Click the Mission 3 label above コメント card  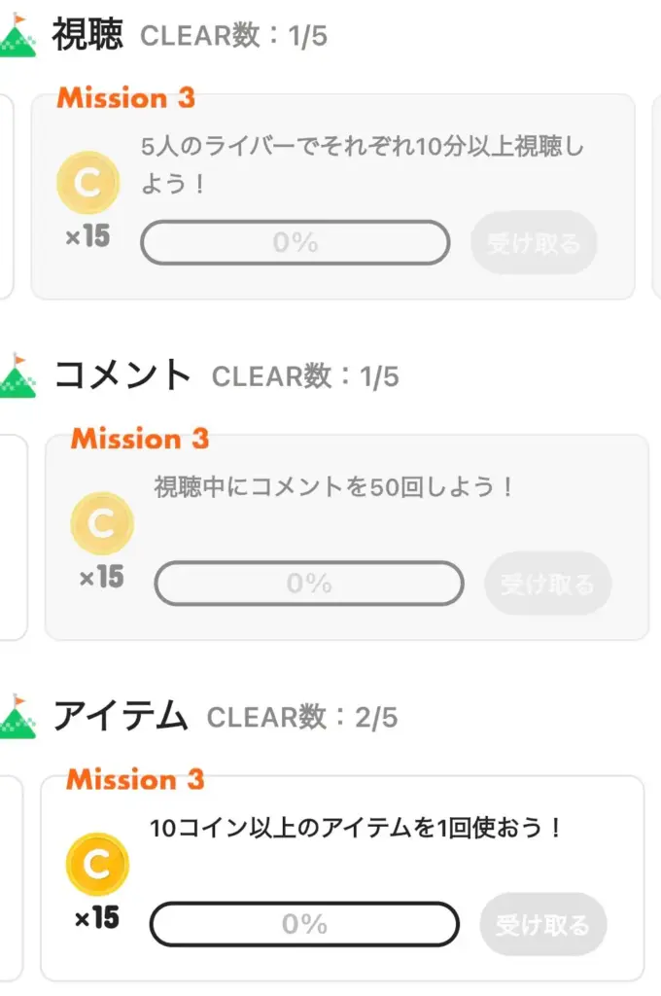[x=140, y=439]
